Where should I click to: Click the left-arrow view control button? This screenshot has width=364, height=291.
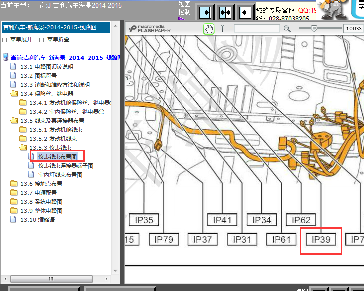point(245,12)
